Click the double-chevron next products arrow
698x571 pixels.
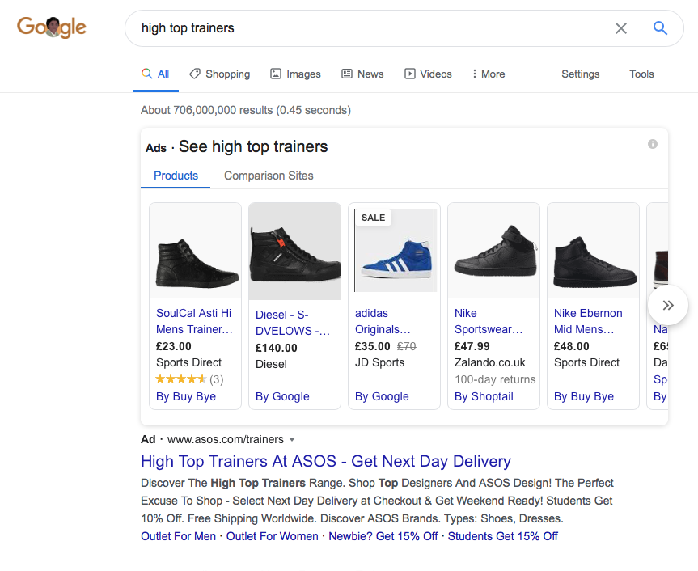point(668,305)
